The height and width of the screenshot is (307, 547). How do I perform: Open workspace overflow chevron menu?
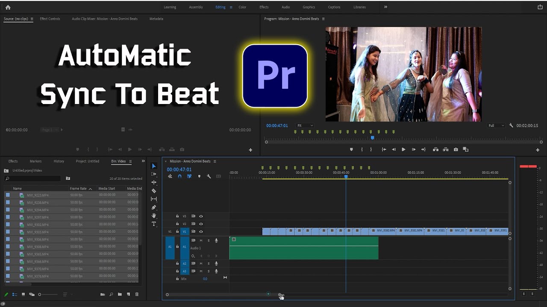pos(385,7)
